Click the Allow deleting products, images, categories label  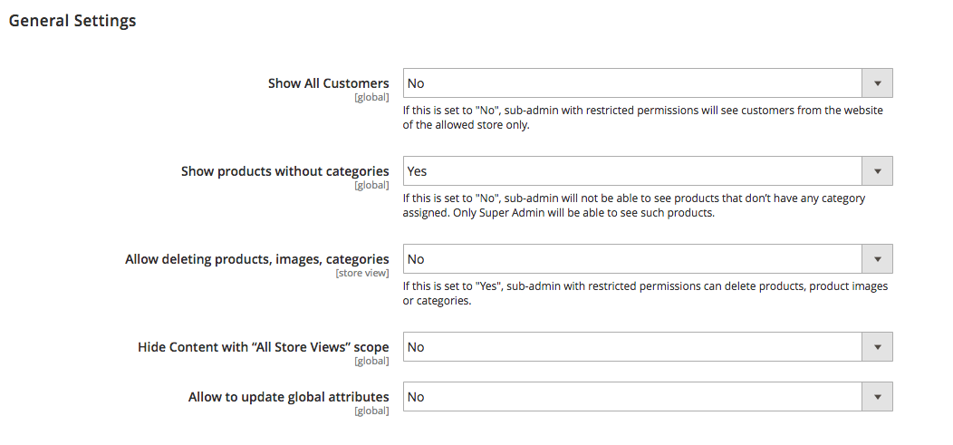257,259
